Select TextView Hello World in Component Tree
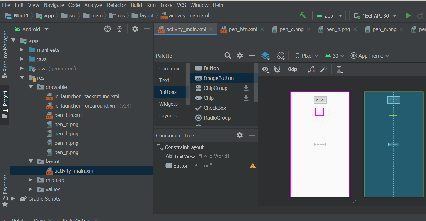Viewport: 426px width, 221px height. pos(198,157)
